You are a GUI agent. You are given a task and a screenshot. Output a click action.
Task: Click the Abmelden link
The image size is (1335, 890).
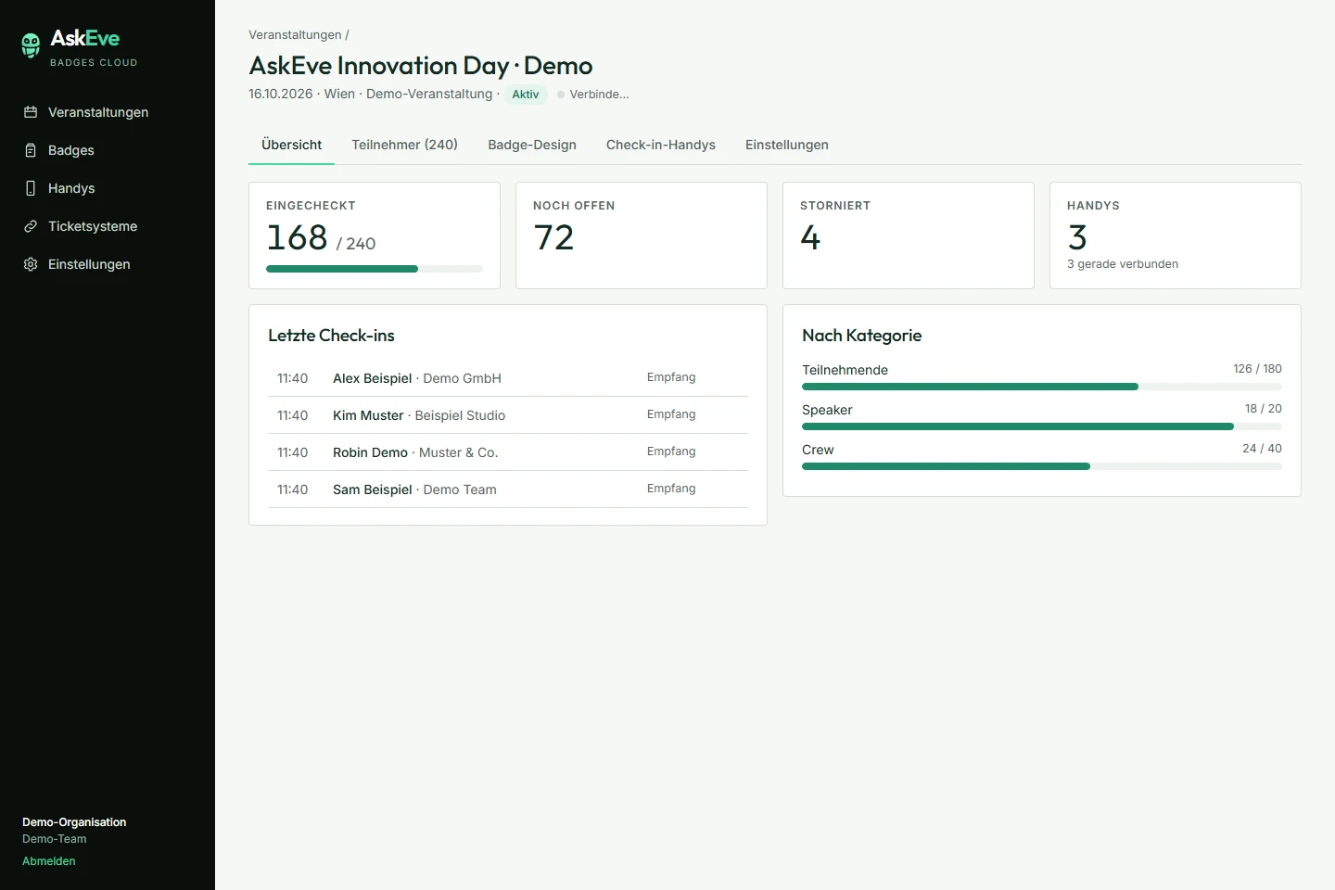[49, 861]
